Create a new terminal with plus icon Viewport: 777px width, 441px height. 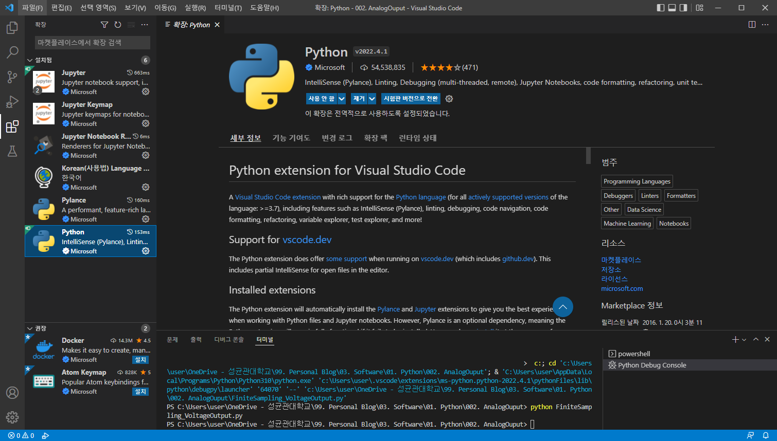click(x=735, y=339)
